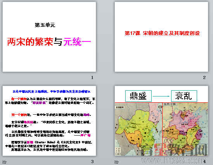Click the magenta 元统一 text
The image size is (213, 165).
[77, 41]
